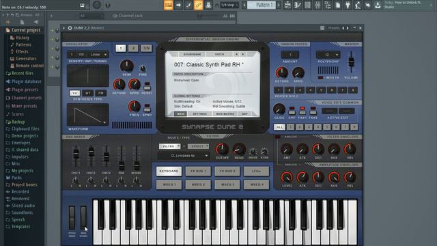
Task: Open the polyphony 12 dropdown
Action: [x=328, y=55]
